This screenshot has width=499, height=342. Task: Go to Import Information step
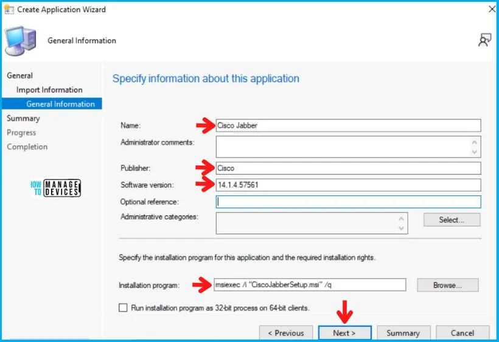tap(49, 89)
